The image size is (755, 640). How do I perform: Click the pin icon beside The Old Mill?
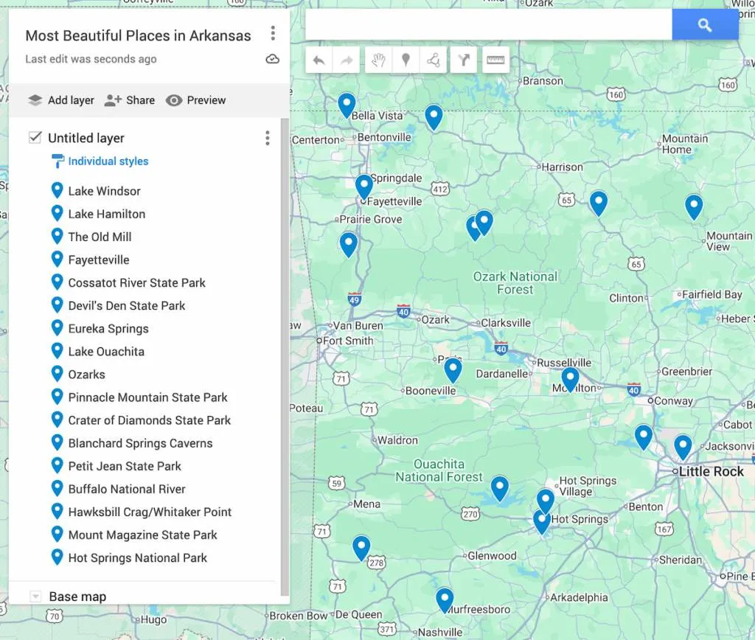(57, 236)
